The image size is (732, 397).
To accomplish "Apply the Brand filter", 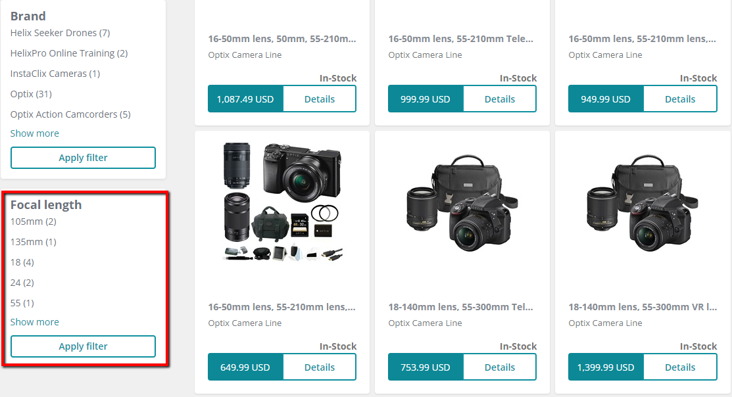I will [x=83, y=158].
